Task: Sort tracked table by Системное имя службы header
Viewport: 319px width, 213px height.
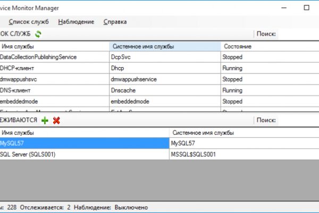Action: 244,133
